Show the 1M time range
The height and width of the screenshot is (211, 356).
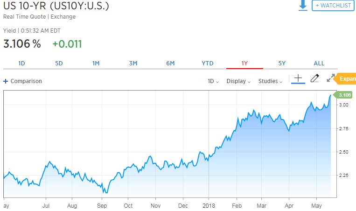[x=96, y=63]
